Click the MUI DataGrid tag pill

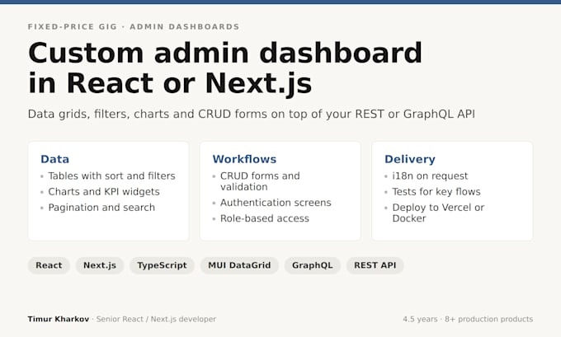239,265
